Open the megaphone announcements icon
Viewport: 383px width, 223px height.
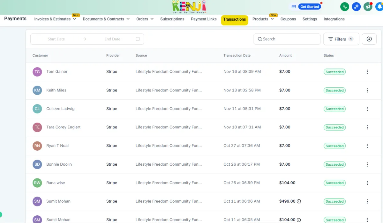(x=368, y=6)
